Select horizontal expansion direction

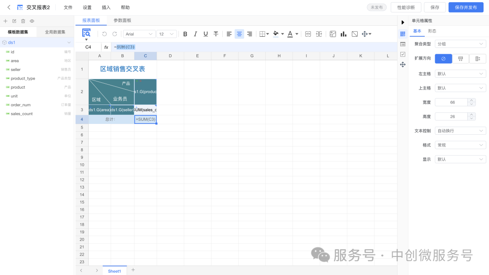(478, 58)
